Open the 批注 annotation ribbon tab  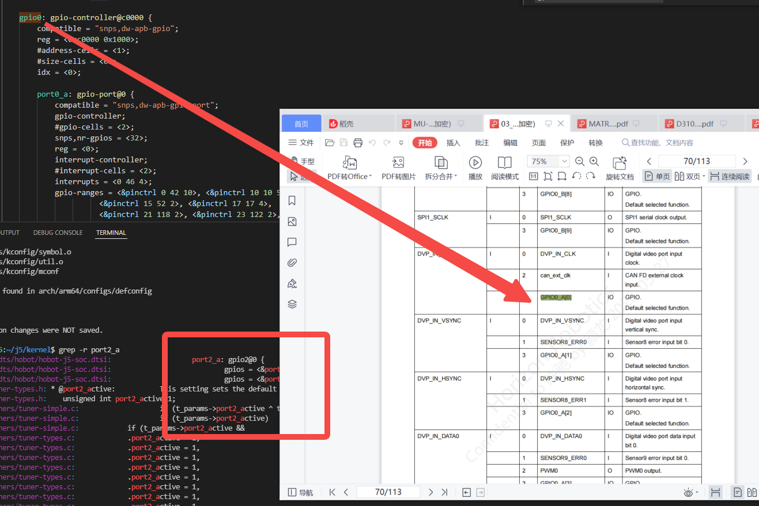(x=482, y=143)
